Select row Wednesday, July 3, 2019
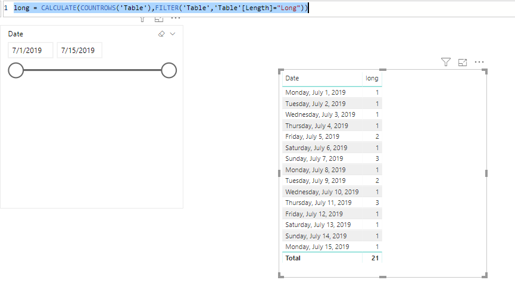The width and height of the screenshot is (515, 283). 332,114
